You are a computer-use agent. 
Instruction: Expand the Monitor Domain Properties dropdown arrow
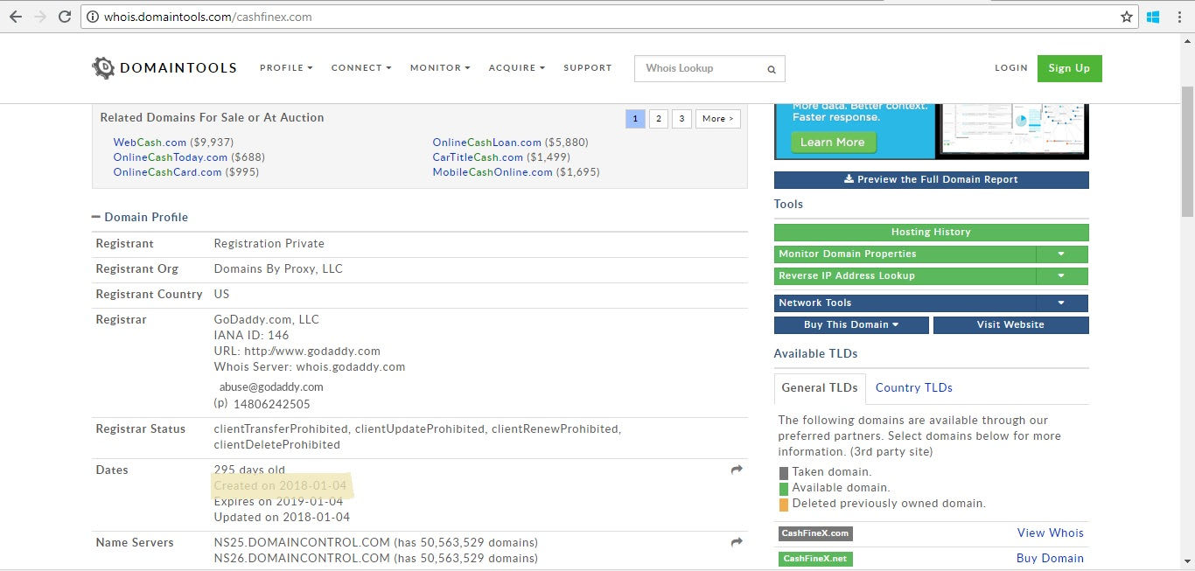point(1061,254)
